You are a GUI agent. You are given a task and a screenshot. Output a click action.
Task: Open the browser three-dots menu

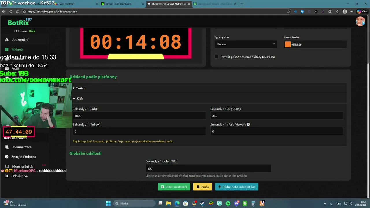[351, 12]
